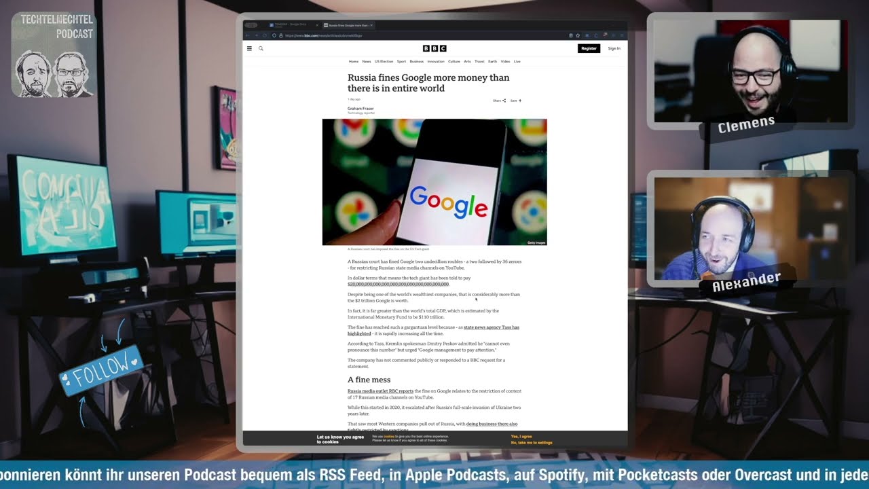Screen dimensions: 869x489
Task: Click the author name Graham Fraser
Action: point(360,109)
